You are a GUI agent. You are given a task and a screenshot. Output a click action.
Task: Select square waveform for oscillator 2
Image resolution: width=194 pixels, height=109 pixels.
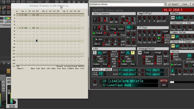(x=105, y=27)
